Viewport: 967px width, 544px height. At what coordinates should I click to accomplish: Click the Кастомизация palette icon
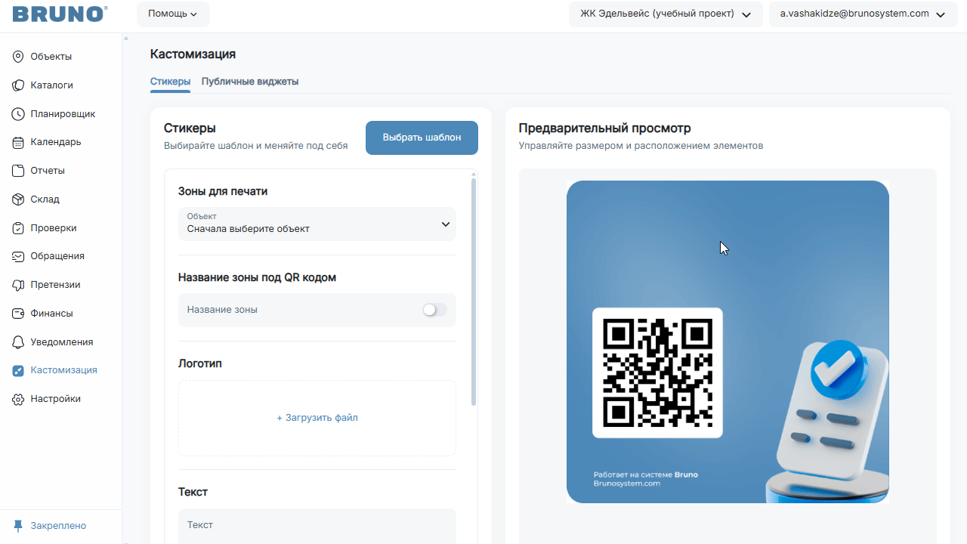(18, 370)
